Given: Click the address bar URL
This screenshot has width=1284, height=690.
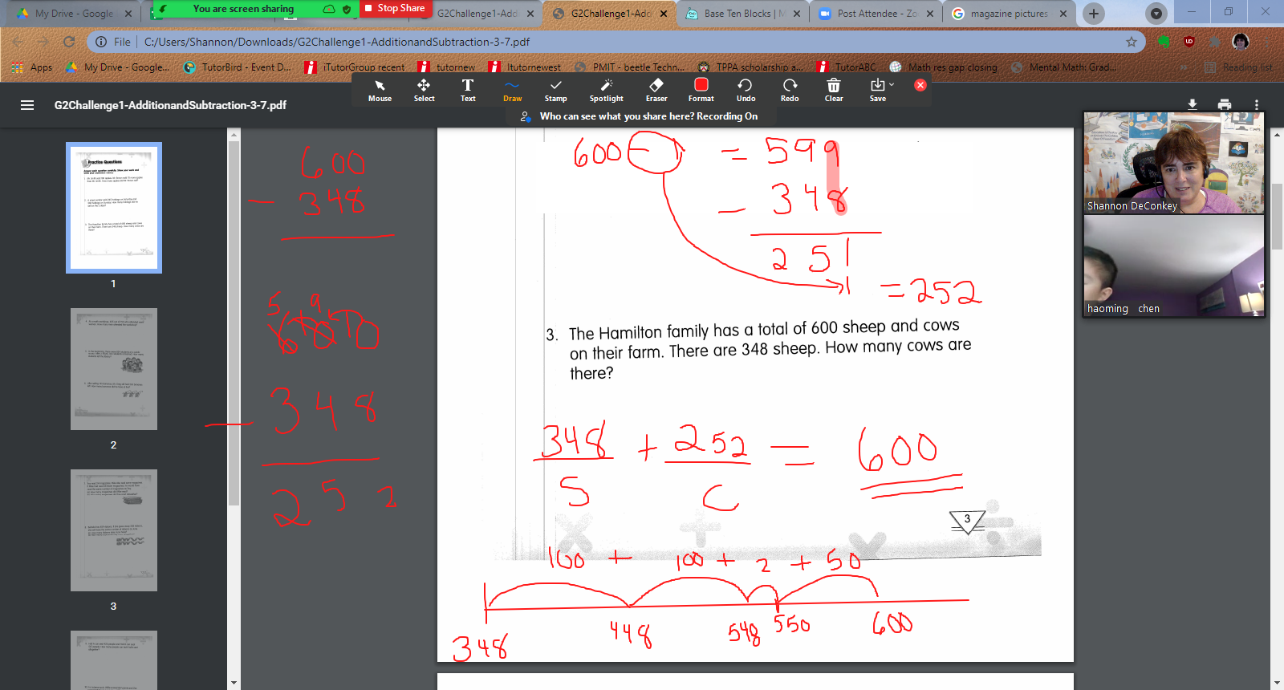Looking at the screenshot, I should point(337,42).
